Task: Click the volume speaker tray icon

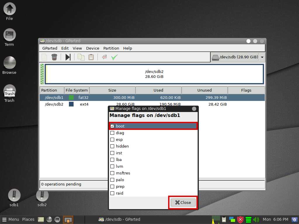Action: [x=256, y=219]
